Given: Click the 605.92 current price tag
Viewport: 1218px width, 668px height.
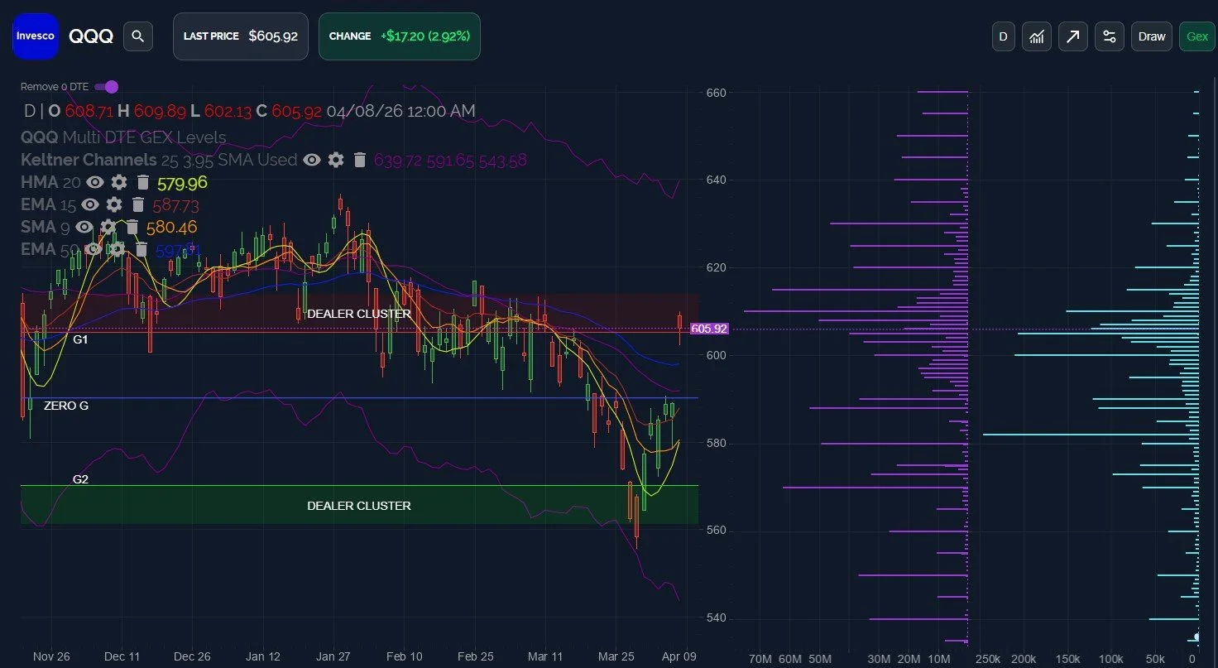Looking at the screenshot, I should click(709, 329).
